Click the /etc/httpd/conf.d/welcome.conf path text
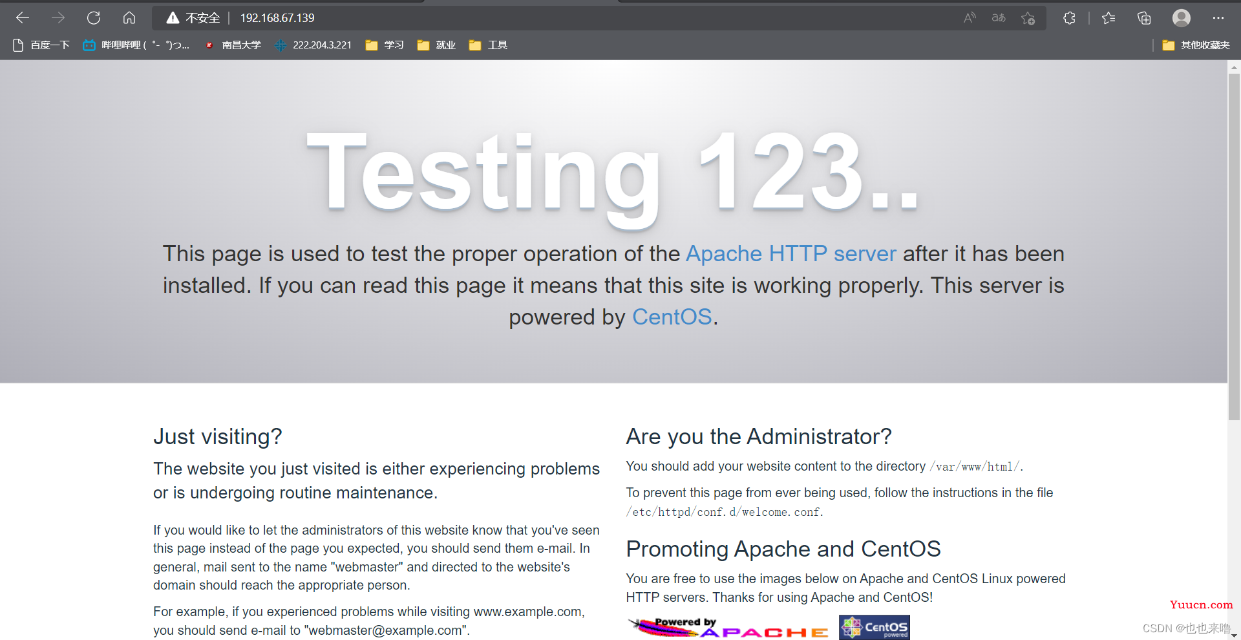The height and width of the screenshot is (640, 1241). [723, 512]
